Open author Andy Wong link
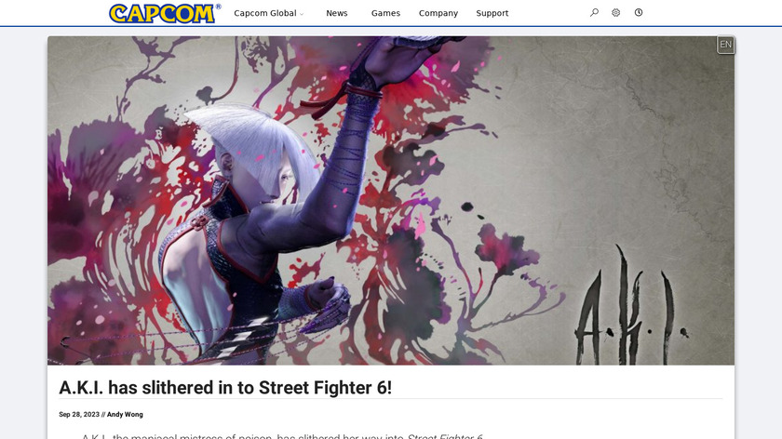 tap(125, 415)
